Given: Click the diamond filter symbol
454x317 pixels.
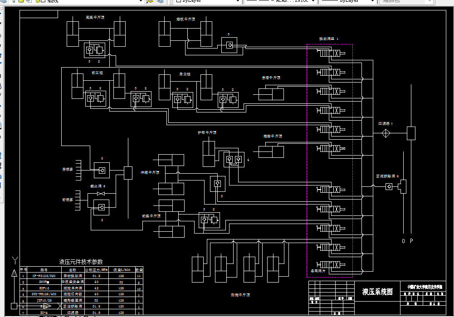Looking at the screenshot, I should coord(386,133).
